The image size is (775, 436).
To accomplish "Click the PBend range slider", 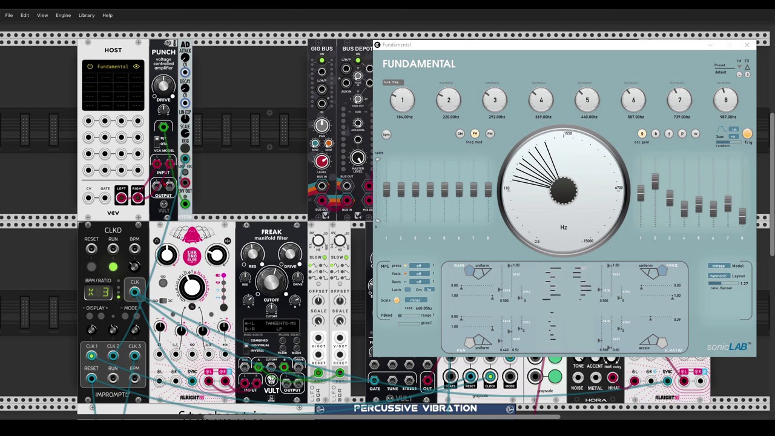I will click(409, 315).
